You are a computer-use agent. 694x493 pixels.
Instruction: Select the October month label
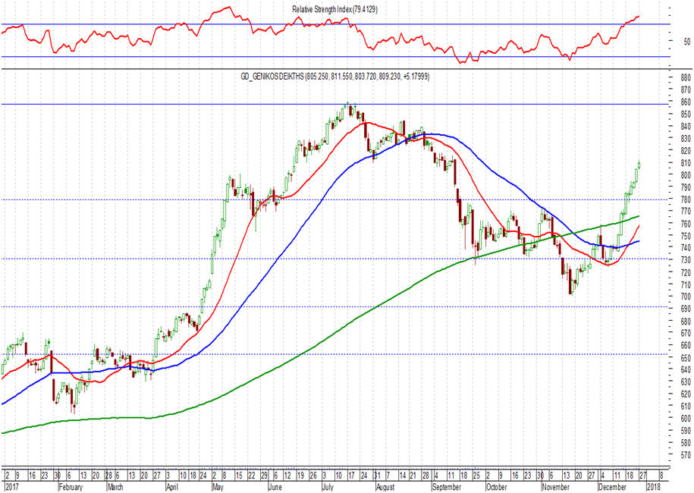click(496, 487)
